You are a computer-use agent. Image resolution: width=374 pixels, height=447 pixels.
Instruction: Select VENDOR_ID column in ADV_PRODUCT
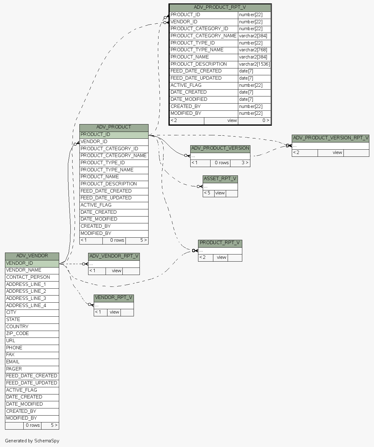114,142
